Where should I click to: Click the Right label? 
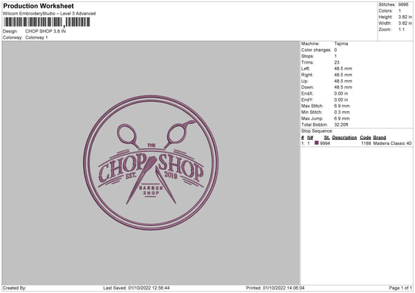[306, 75]
